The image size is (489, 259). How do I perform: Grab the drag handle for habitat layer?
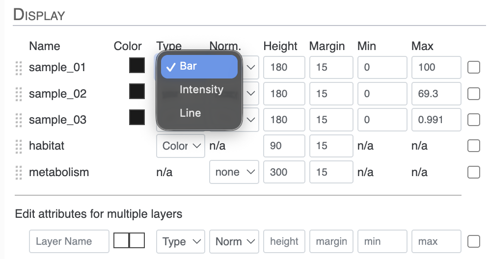click(19, 146)
